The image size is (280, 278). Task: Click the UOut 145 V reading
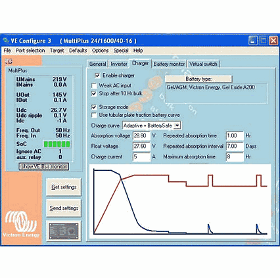point(41,95)
